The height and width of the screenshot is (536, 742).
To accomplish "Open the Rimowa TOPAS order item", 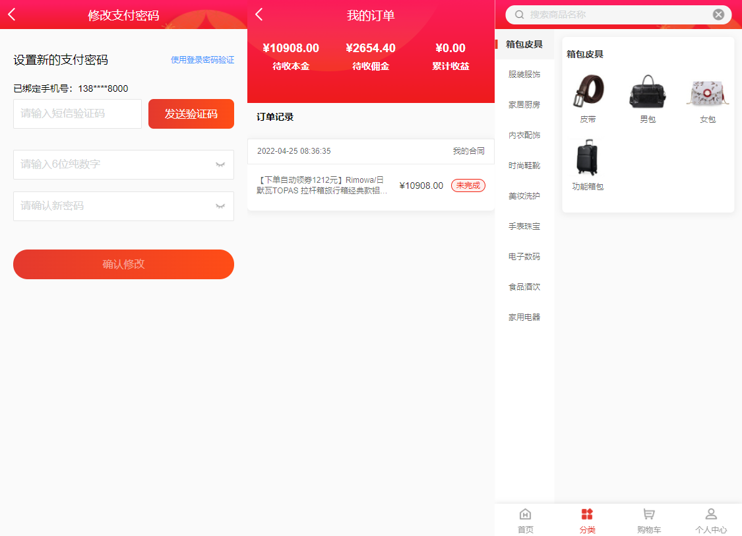I will point(322,185).
